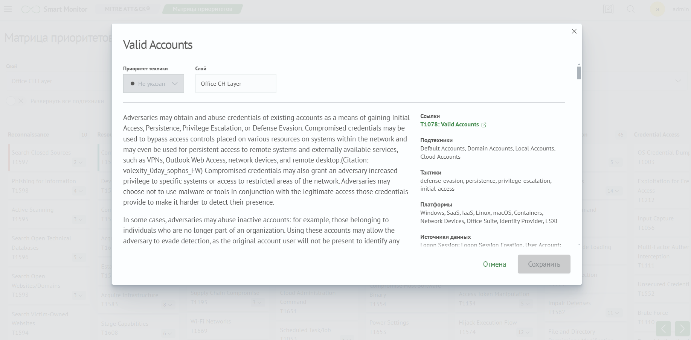Click the search icon in the header
Viewport: 691px width, 340px height.
pyautogui.click(x=630, y=9)
